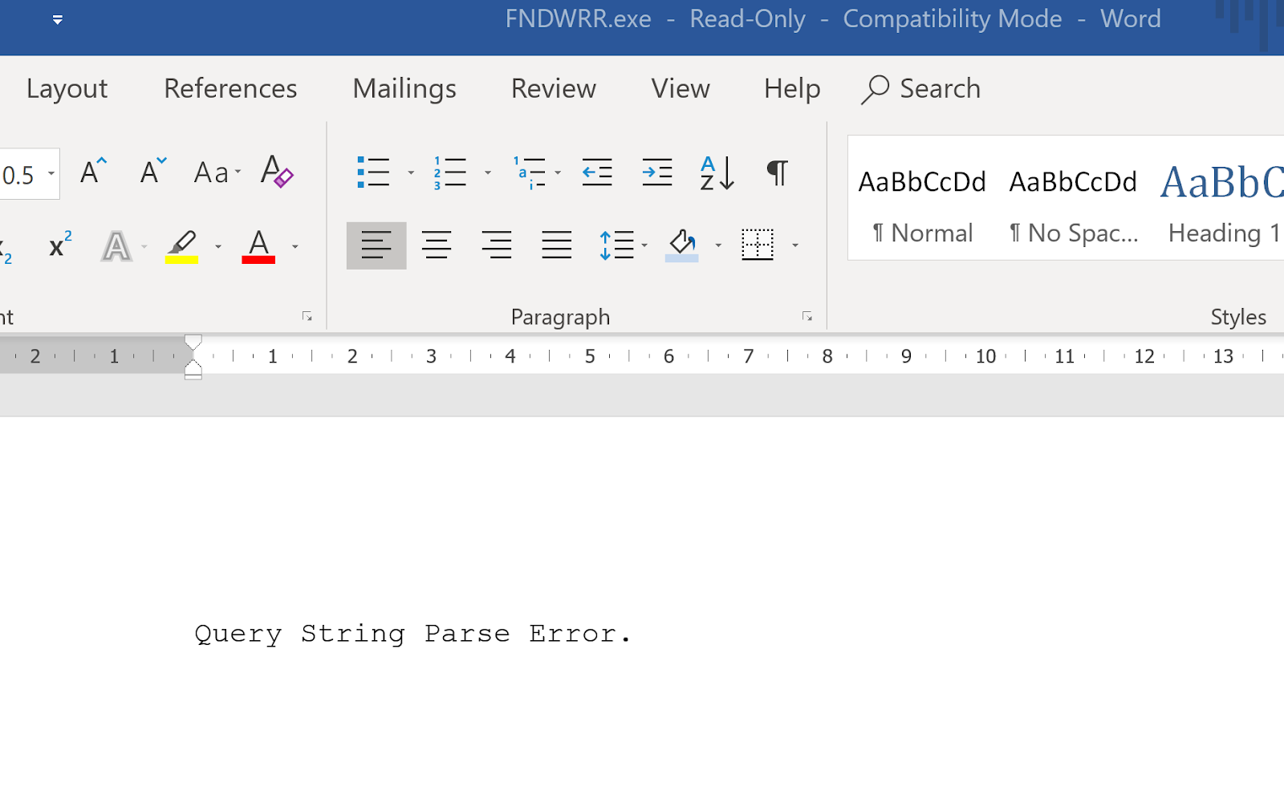The image size is (1284, 807).
Task: Switch to the References ribbon tab
Action: (230, 89)
